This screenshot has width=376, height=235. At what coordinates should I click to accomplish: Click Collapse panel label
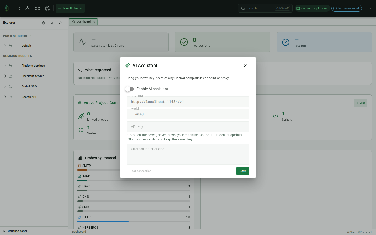tap(17, 231)
